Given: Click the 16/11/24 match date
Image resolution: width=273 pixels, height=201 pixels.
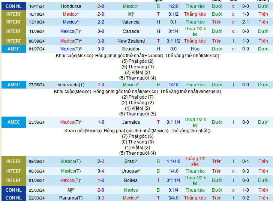Looking at the screenshot, I should [37, 6].
